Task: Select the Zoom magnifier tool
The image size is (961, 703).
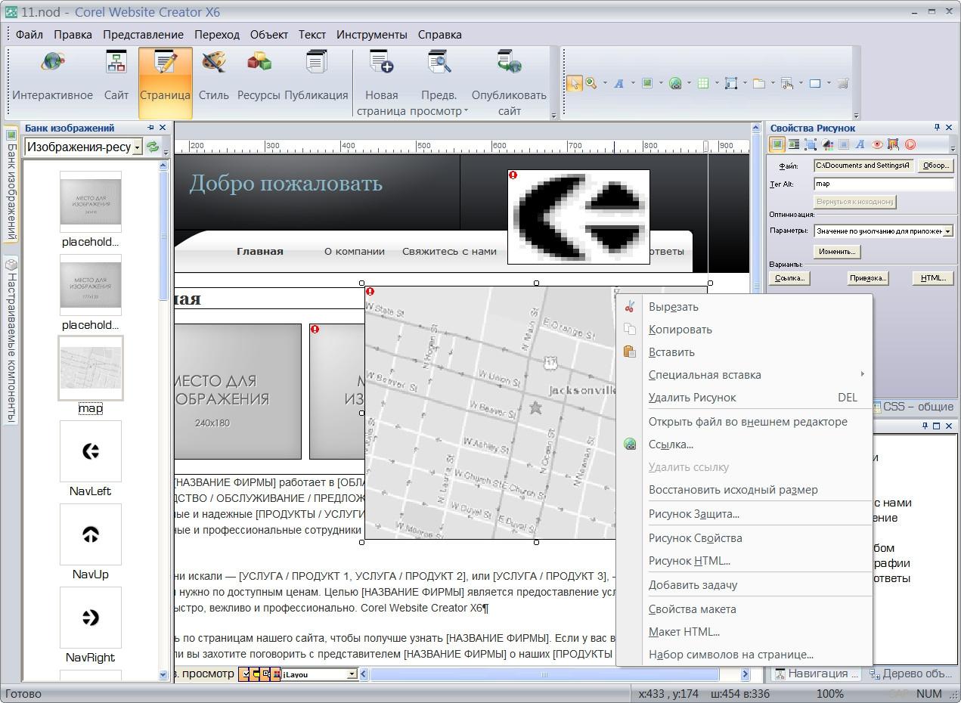Action: pos(591,83)
